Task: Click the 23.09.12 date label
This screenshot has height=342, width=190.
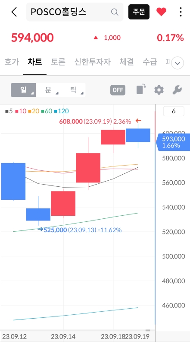Action: tap(14, 336)
